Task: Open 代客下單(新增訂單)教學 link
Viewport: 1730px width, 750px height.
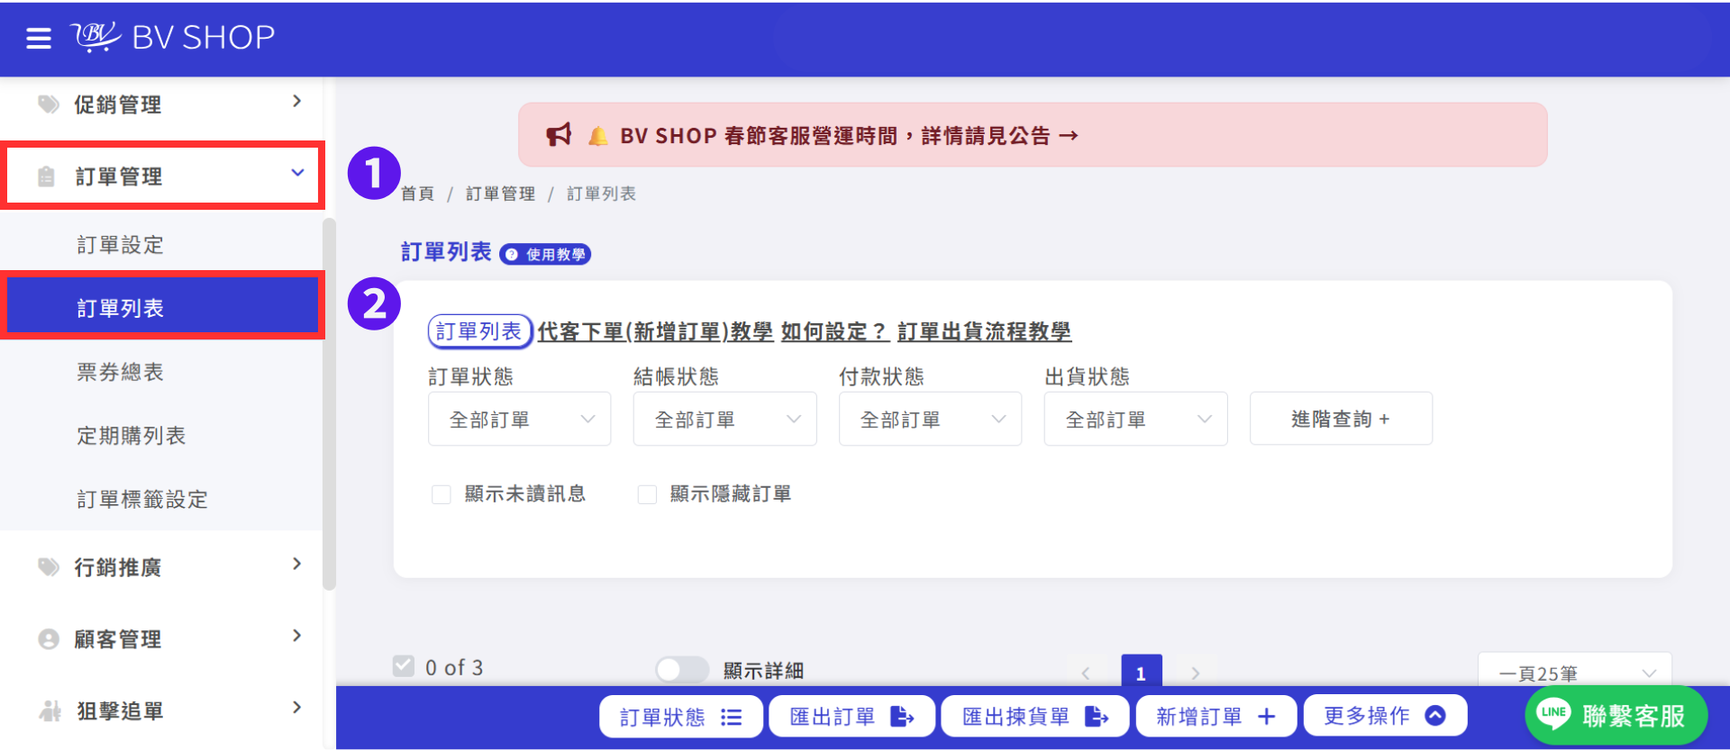Action: pyautogui.click(x=655, y=331)
